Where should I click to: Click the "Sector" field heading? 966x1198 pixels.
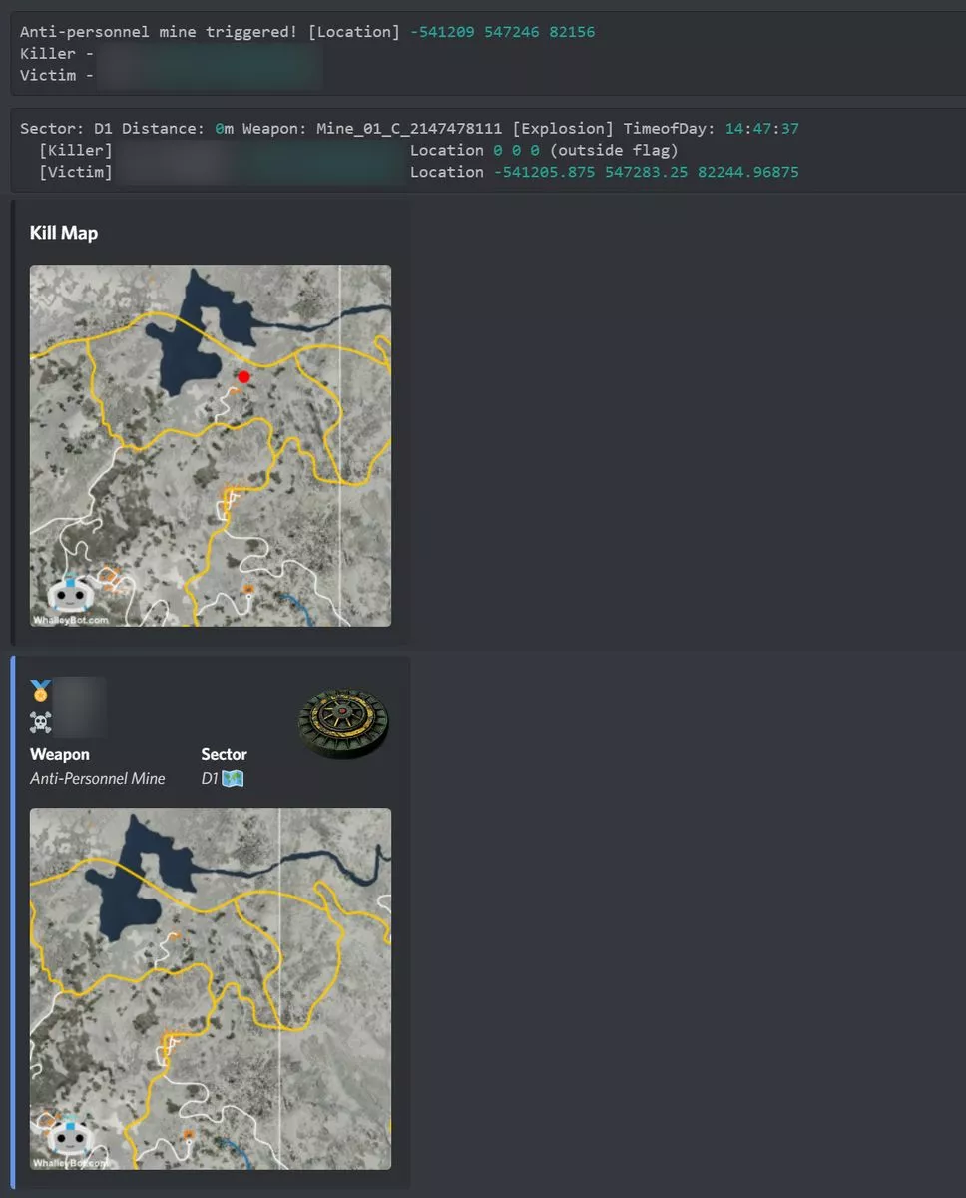(x=224, y=754)
